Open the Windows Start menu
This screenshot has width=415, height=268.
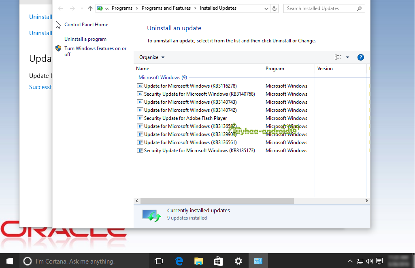pos(10,261)
